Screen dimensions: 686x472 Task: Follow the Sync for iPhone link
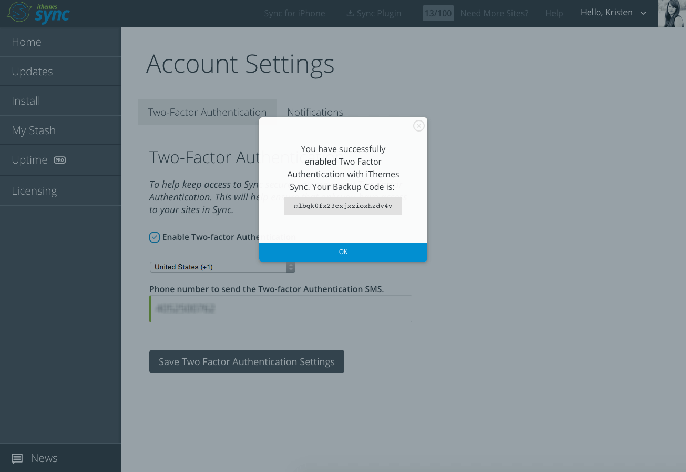[x=294, y=14]
